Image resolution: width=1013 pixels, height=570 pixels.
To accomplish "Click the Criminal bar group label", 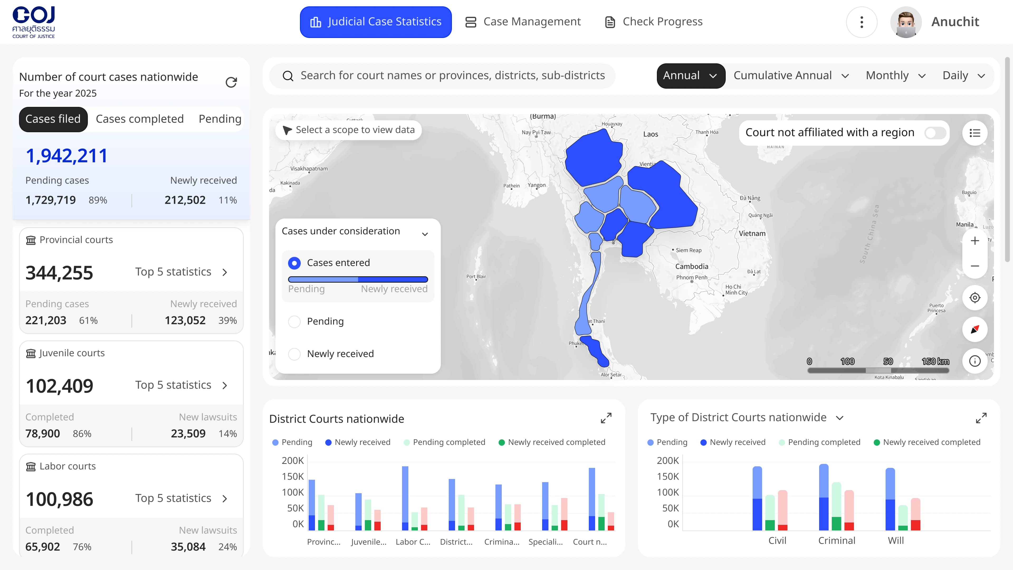I will (837, 541).
